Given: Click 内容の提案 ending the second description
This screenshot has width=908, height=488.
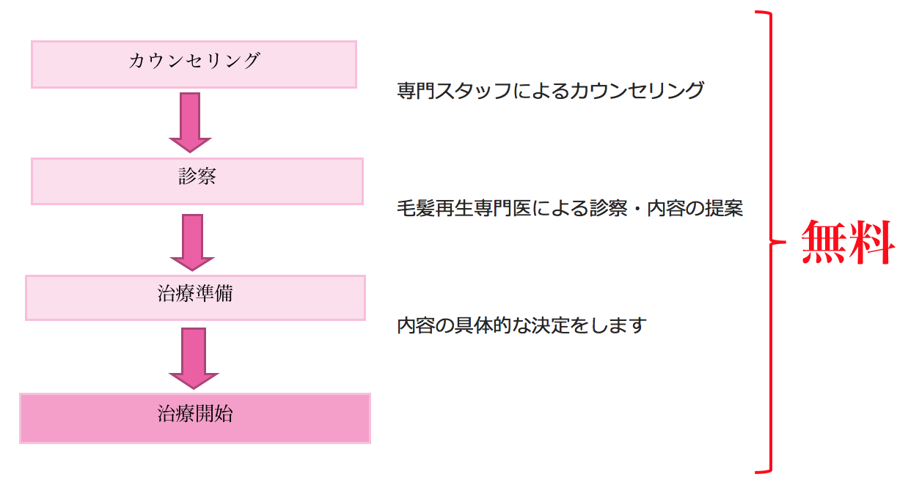Looking at the screenshot, I should tap(695, 208).
